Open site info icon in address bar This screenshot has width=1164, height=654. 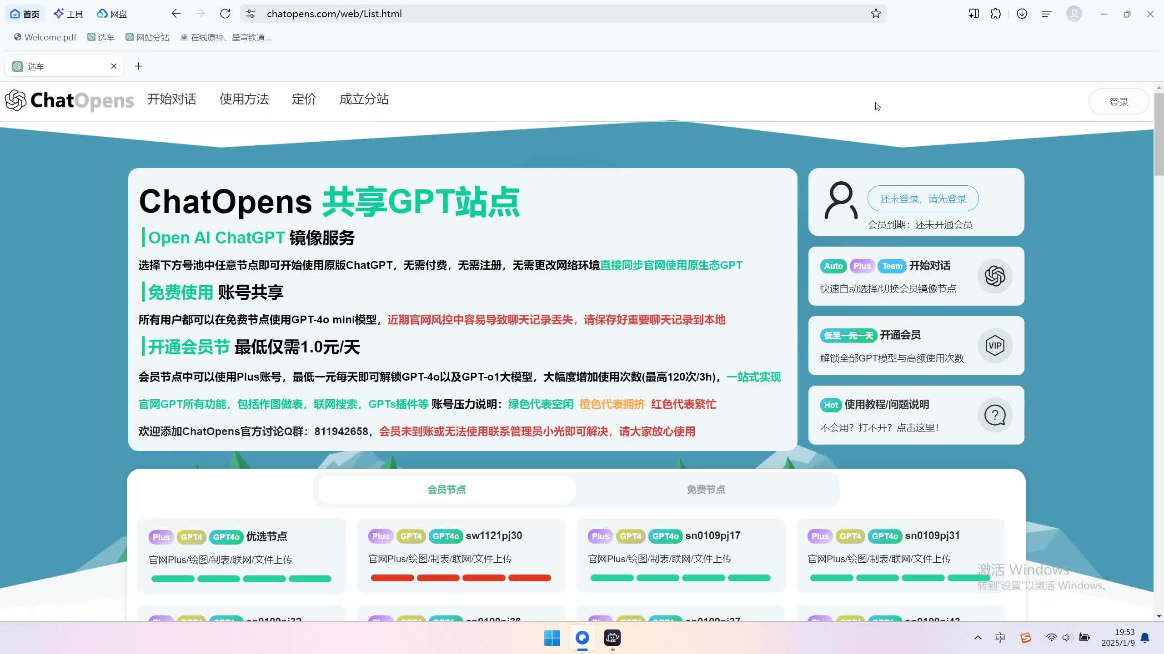251,14
